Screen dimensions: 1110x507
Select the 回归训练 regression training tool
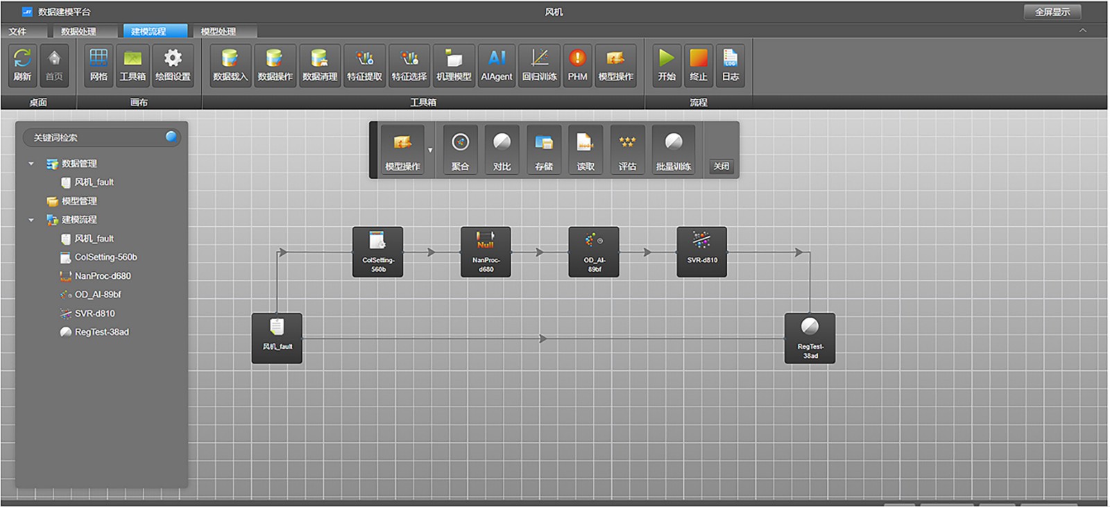click(539, 65)
